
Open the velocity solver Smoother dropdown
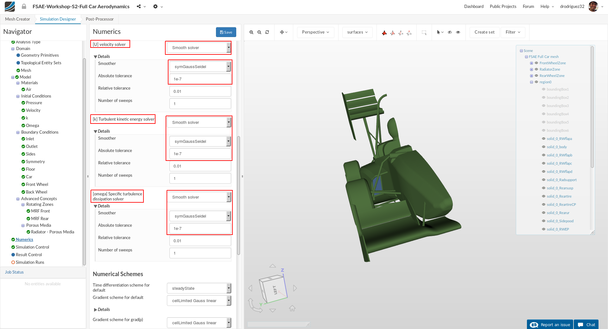pos(200,67)
